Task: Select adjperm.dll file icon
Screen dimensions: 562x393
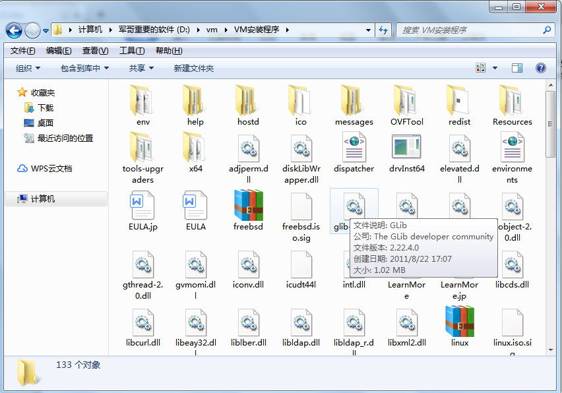Action: pyautogui.click(x=249, y=148)
